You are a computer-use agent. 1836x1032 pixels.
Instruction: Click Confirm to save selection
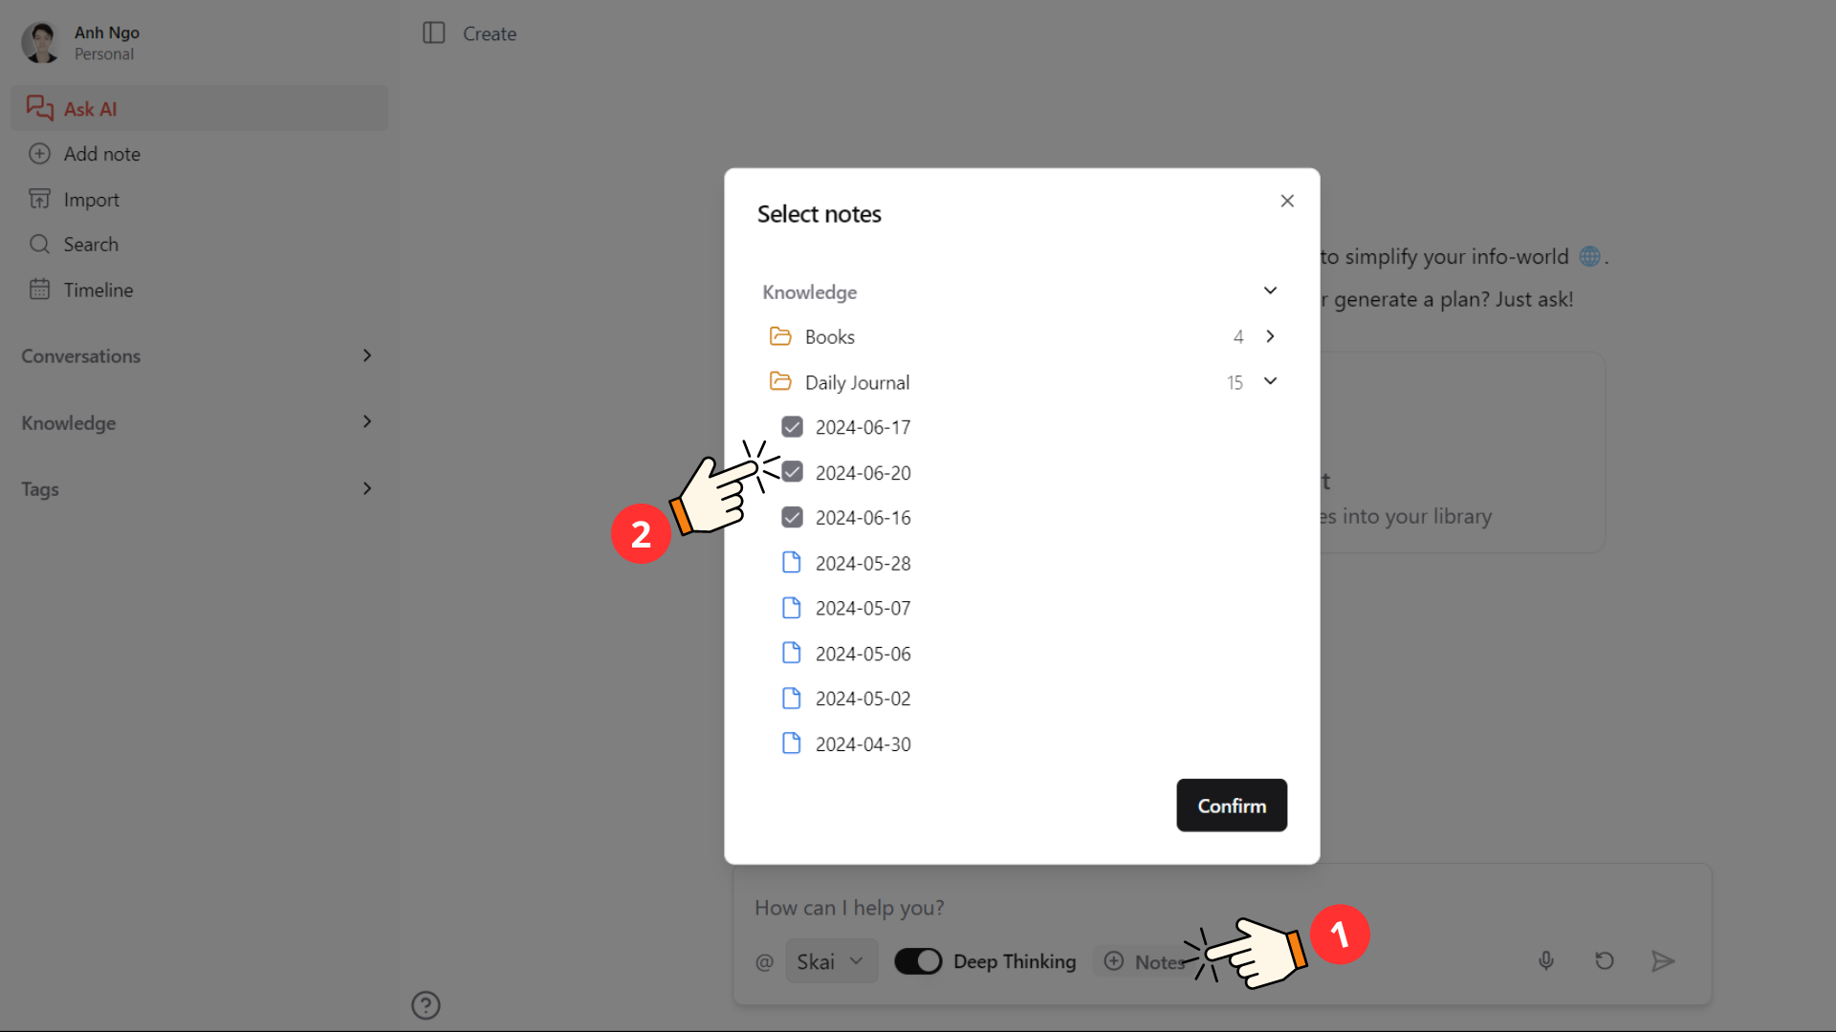[1231, 806]
